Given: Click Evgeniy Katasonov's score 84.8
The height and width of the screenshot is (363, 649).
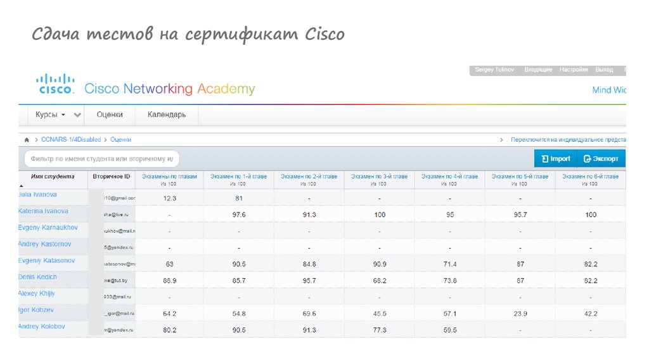Looking at the screenshot, I should (309, 264).
